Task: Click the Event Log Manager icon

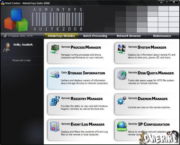Action: pos(55,126)
